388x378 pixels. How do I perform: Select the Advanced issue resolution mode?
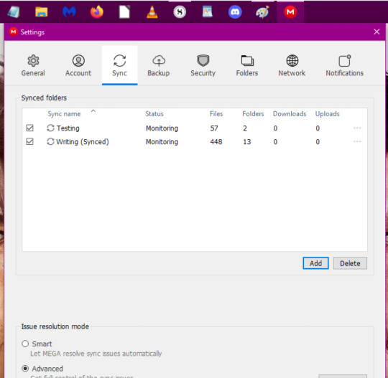(x=25, y=369)
